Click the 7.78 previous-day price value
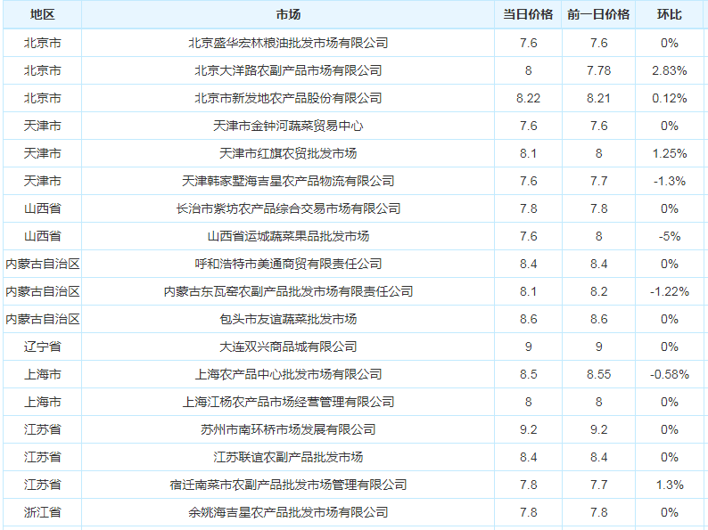The height and width of the screenshot is (530, 708). point(598,70)
